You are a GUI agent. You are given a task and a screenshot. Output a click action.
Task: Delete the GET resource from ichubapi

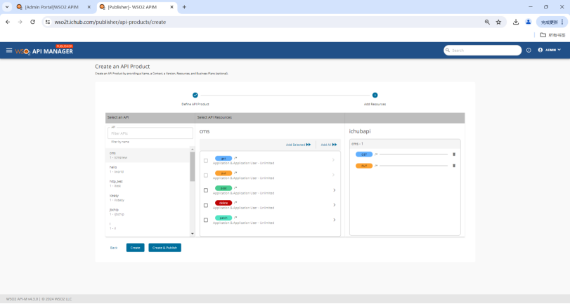click(x=453, y=154)
